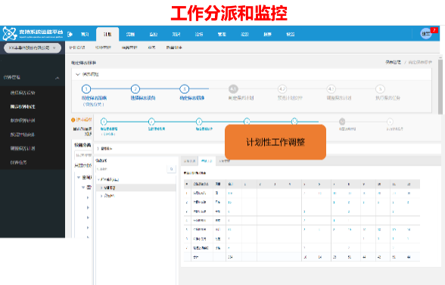Click the magnifier search button in tree panel

pos(171,169)
